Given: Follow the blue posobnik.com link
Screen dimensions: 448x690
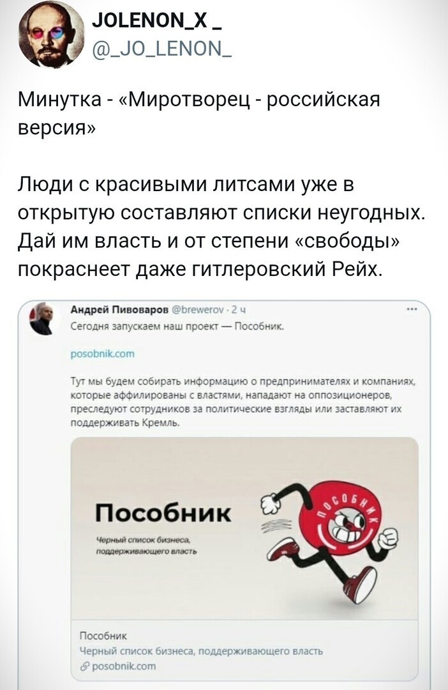Looking at the screenshot, I should coord(103,353).
